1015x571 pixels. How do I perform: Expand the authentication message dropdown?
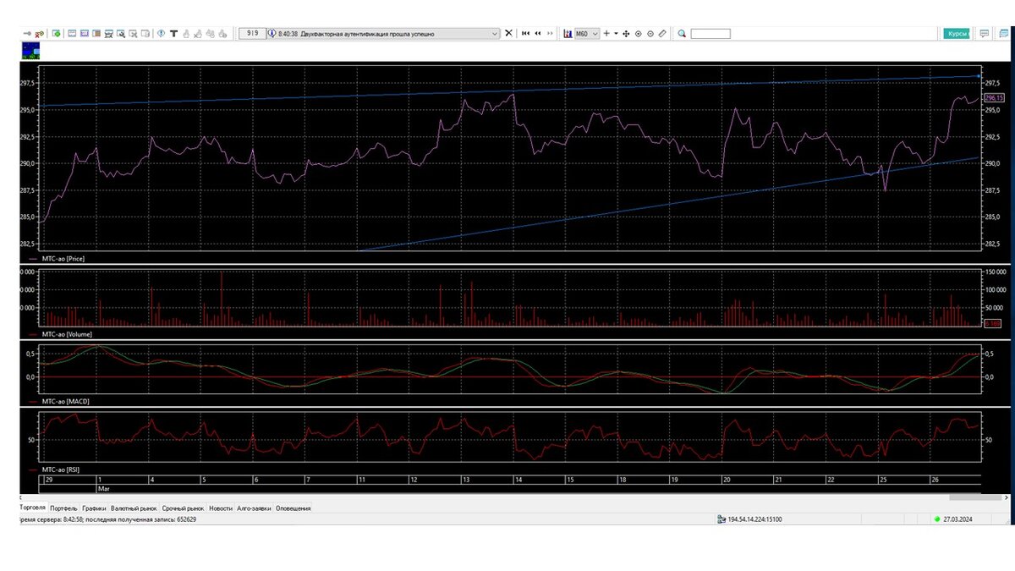click(496, 34)
